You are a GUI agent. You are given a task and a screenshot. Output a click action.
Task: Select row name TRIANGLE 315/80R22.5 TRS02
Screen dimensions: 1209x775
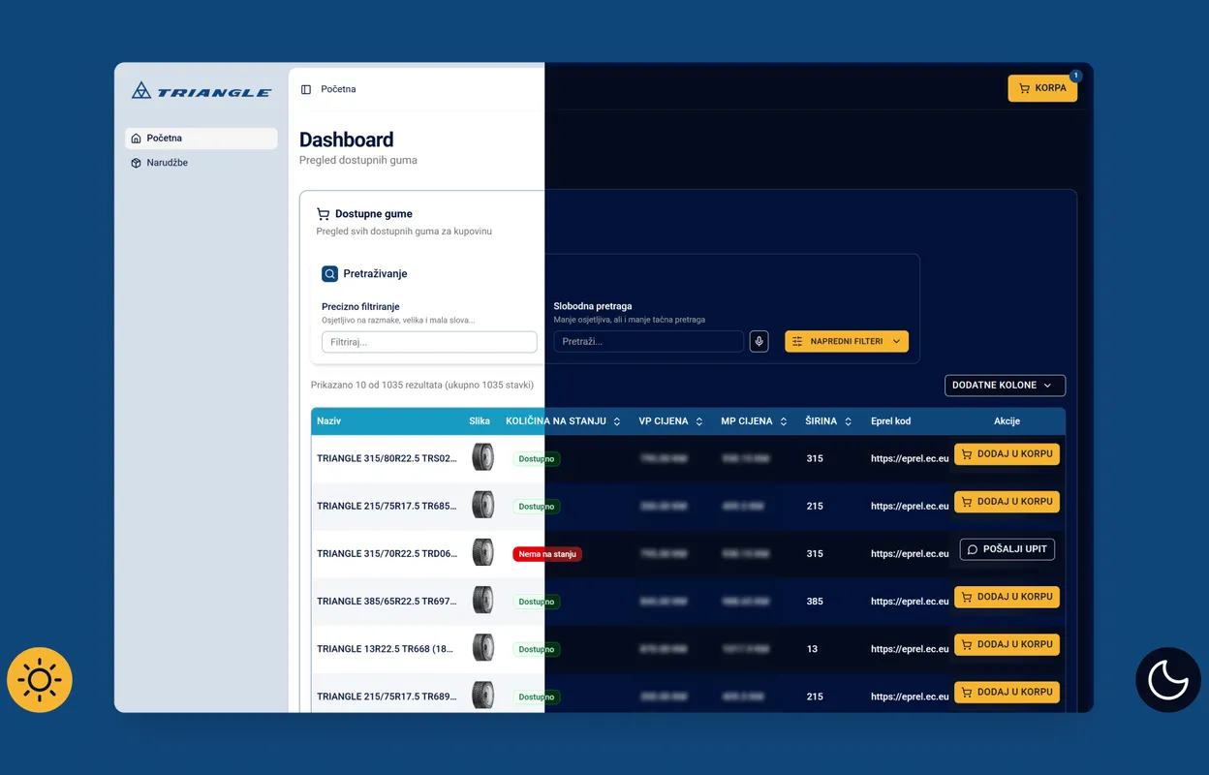pyautogui.click(x=387, y=458)
